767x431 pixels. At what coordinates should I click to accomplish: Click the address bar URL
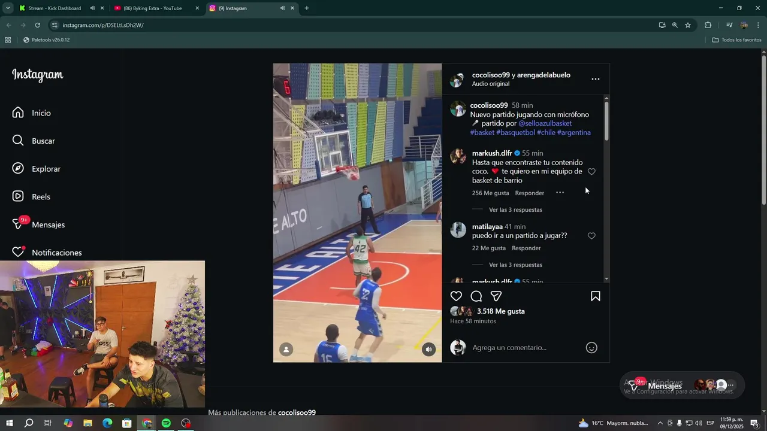click(103, 25)
